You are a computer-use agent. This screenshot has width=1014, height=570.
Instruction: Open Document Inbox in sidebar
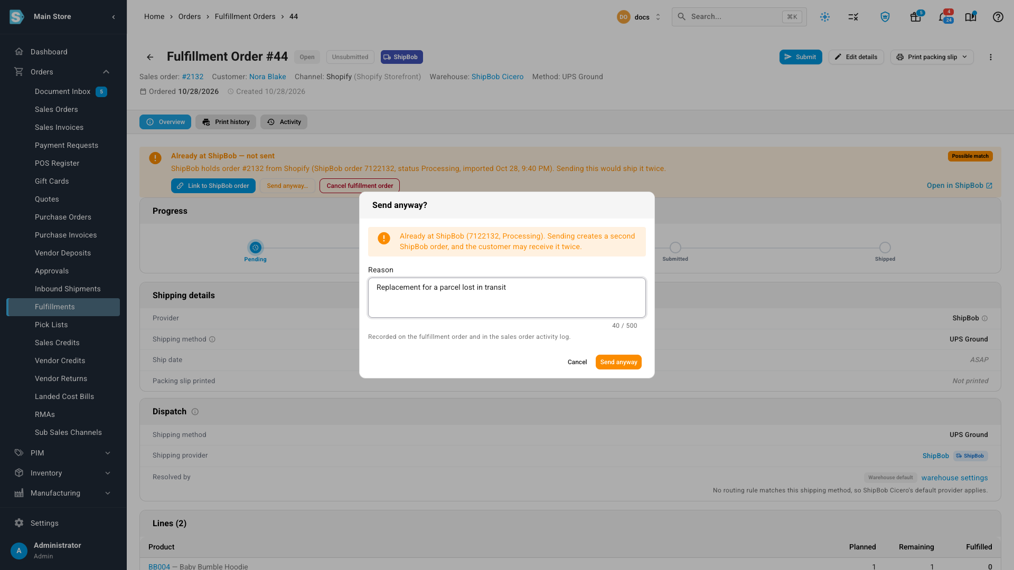pos(63,92)
